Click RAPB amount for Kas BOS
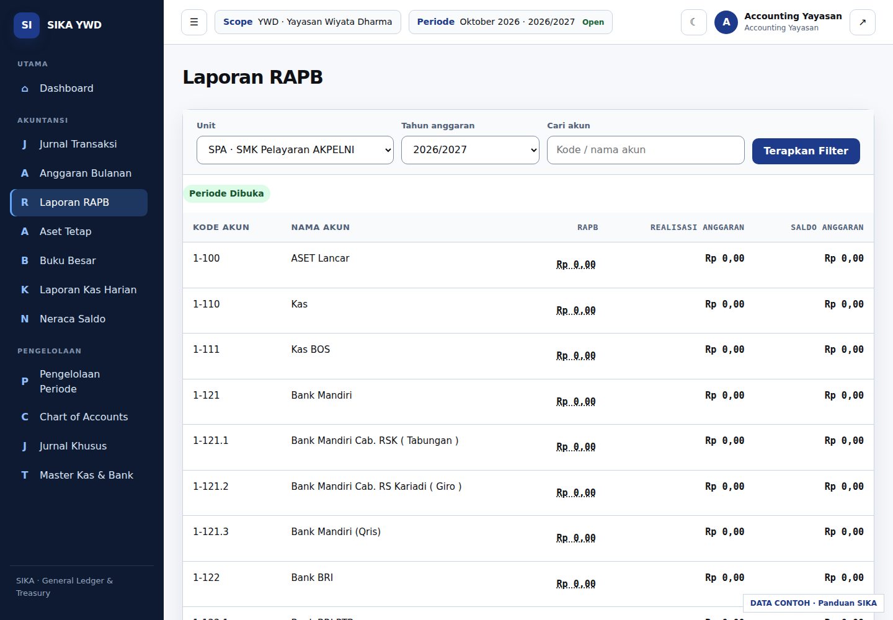 tap(575, 356)
